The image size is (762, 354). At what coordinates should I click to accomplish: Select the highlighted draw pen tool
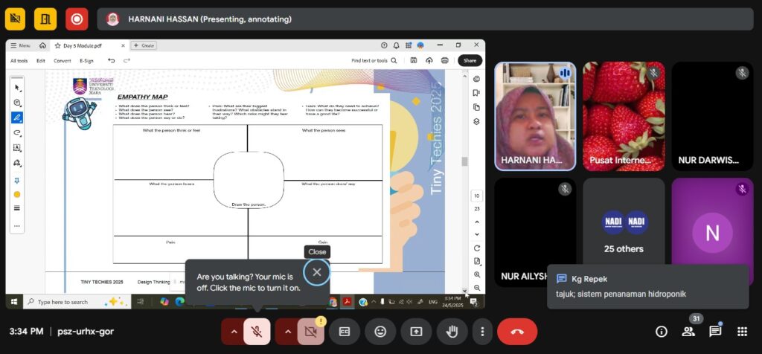[17, 118]
